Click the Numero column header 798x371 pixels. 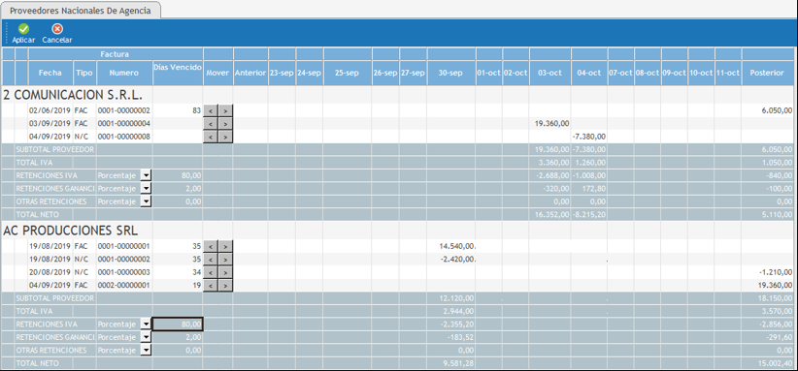click(123, 73)
